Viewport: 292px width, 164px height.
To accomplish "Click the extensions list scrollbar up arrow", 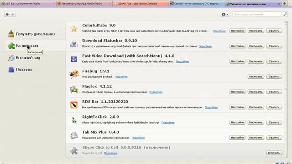I will point(286,23).
